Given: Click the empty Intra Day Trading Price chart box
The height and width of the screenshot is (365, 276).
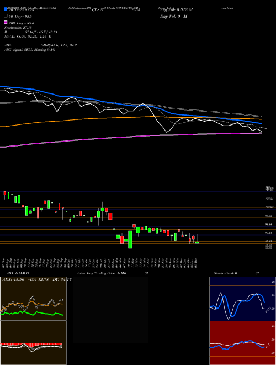Looking at the screenshot, I should pos(110,310).
